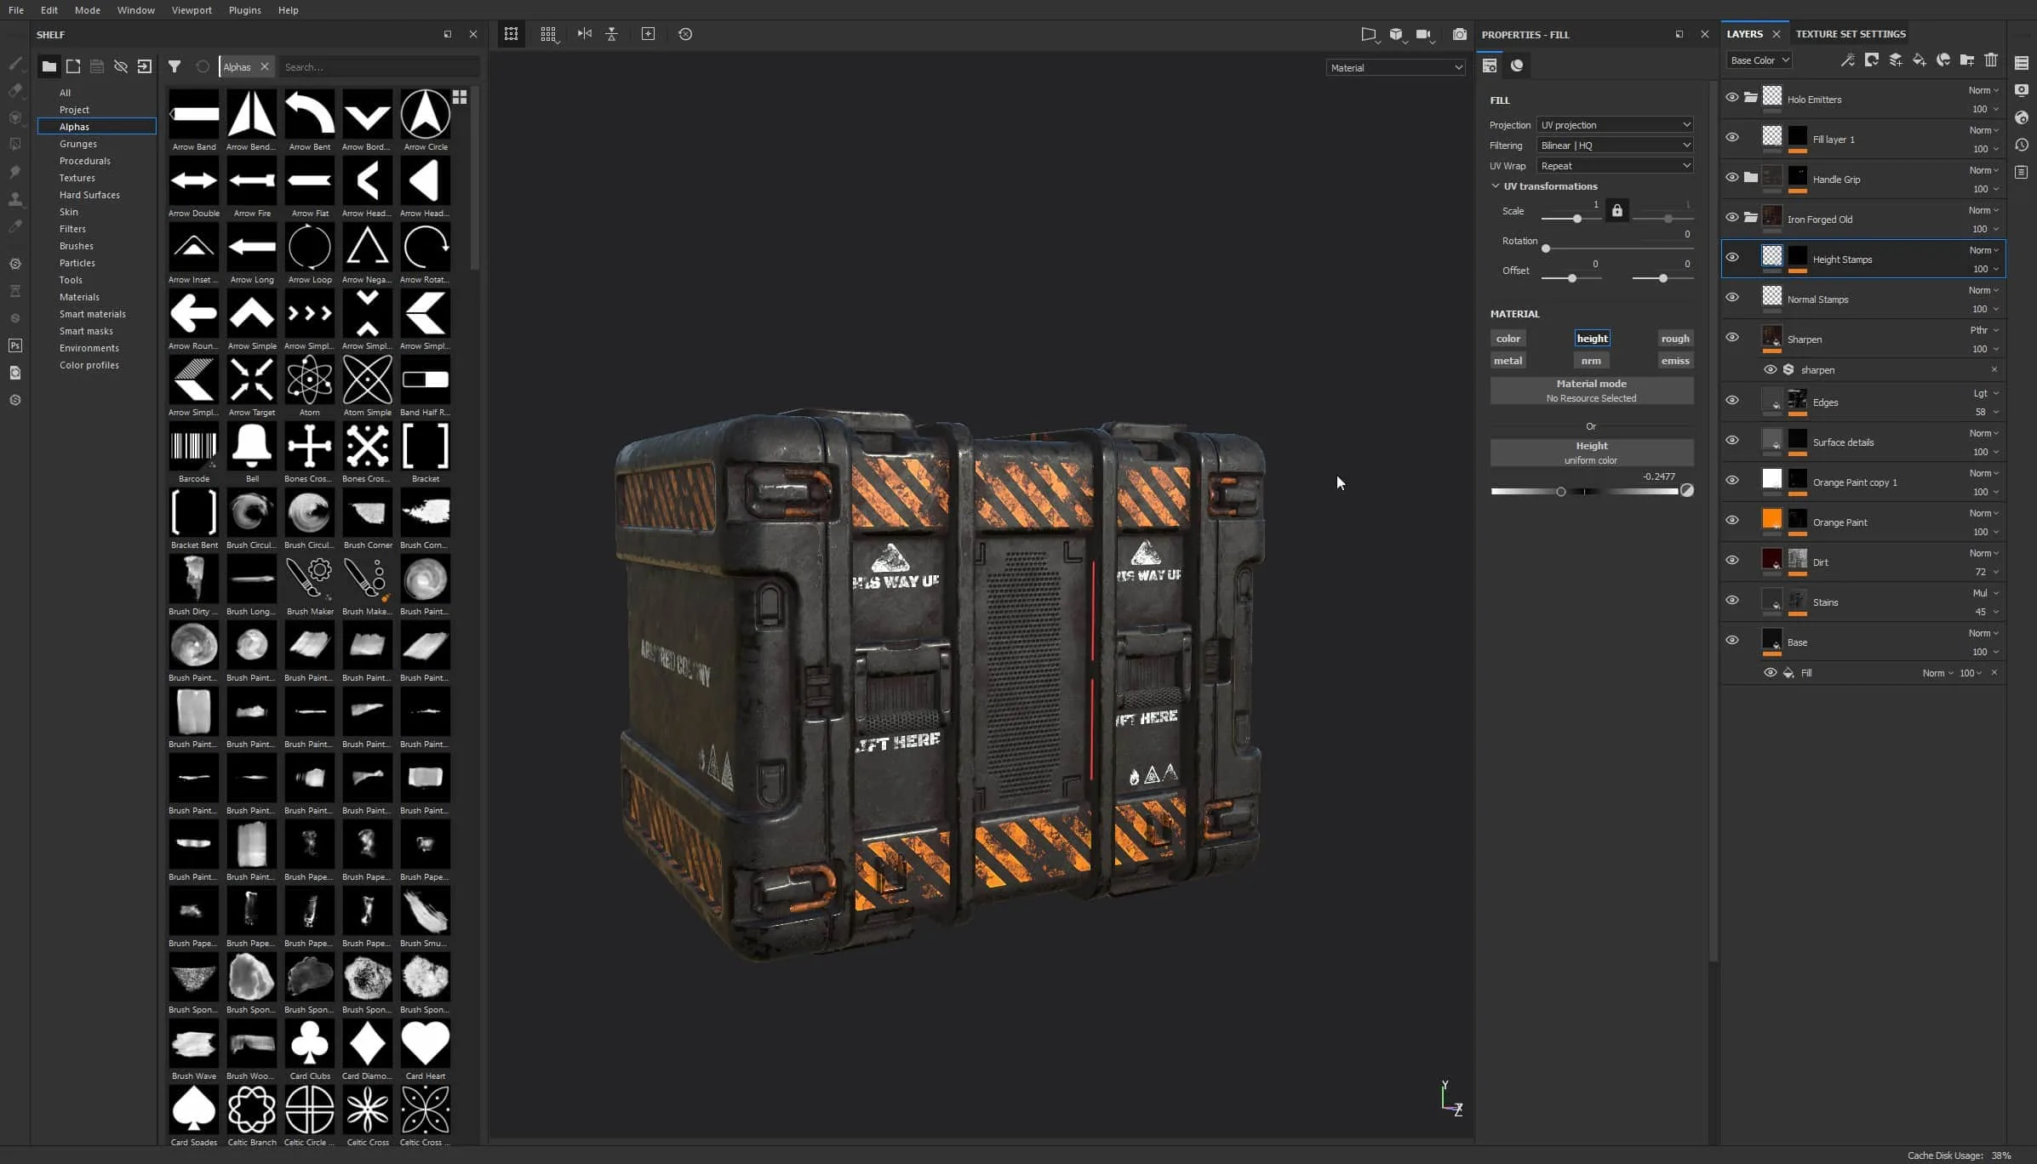
Task: Select the metal channel toggle
Action: (x=1508, y=361)
